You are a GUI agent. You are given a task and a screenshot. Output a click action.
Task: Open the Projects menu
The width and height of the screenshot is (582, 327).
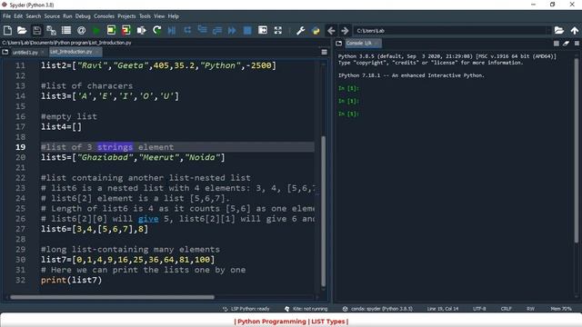point(126,16)
